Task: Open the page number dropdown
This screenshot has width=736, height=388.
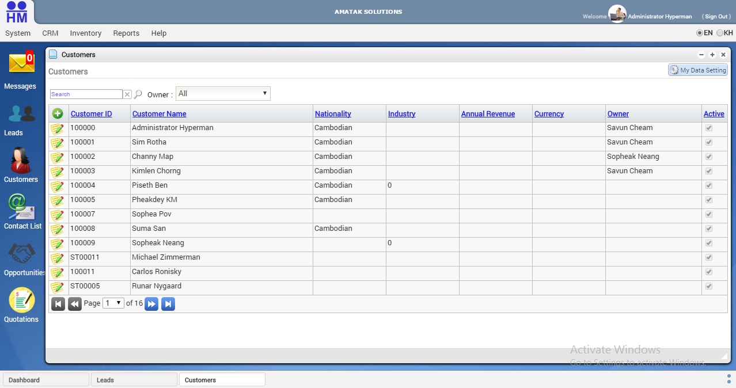Action: 113,303
